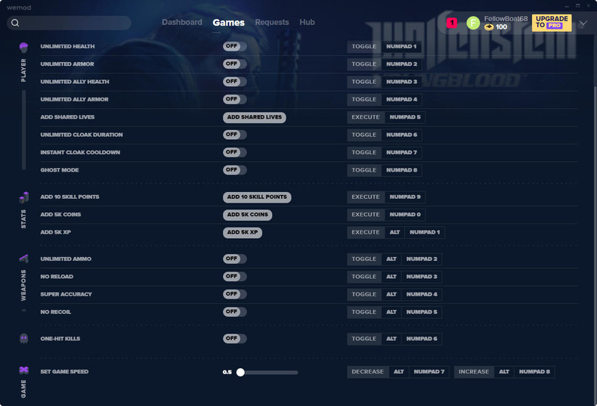Click inside the search field
The image size is (597, 406).
point(70,23)
